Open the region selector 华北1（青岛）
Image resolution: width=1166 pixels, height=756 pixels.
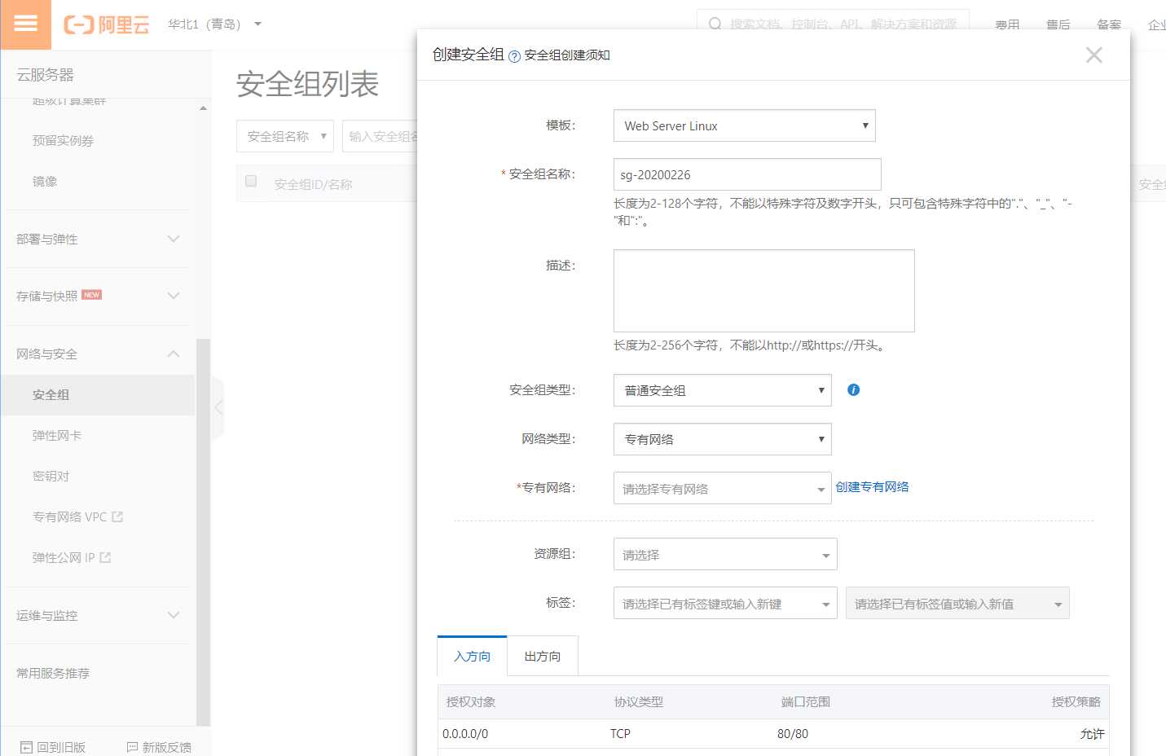(x=214, y=24)
